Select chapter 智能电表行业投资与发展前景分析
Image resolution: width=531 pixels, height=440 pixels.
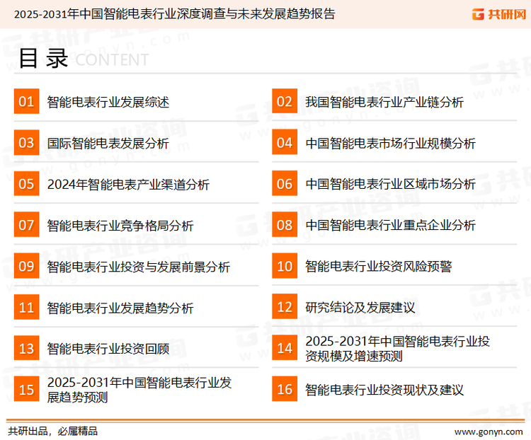pyautogui.click(x=139, y=267)
